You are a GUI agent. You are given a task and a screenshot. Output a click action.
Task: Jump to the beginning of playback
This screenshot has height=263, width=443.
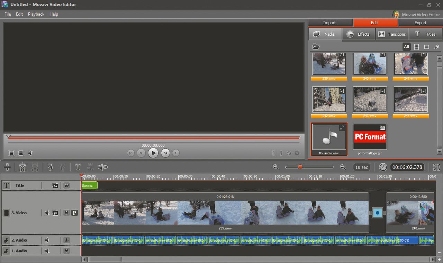click(130, 153)
